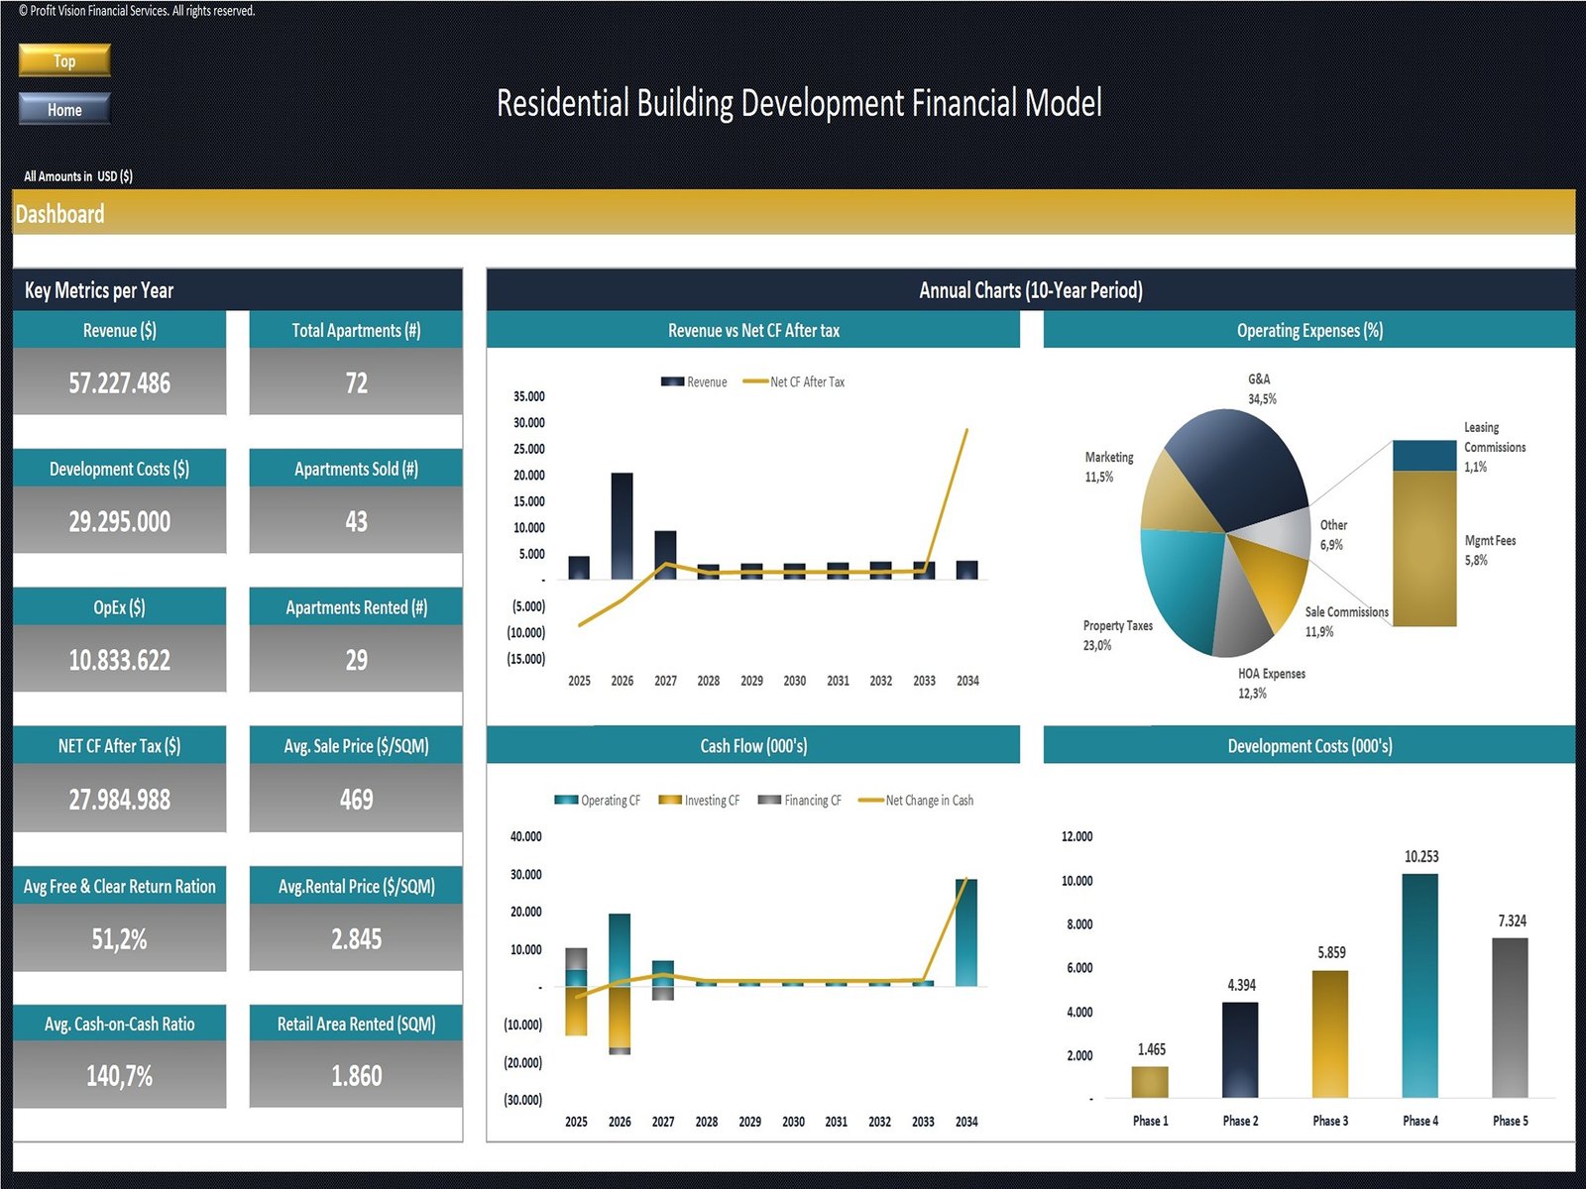
Task: Select the Avg. Cash-on-Cash Ratio value
Action: click(x=119, y=1075)
